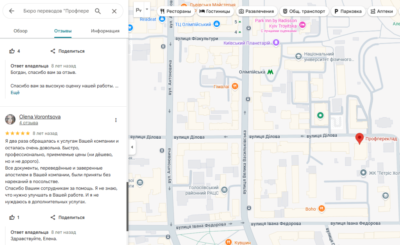The width and height of the screenshot is (400, 245).
Task: Click Olena Vorontsova avatar photo
Action: pyautogui.click(x=10, y=120)
